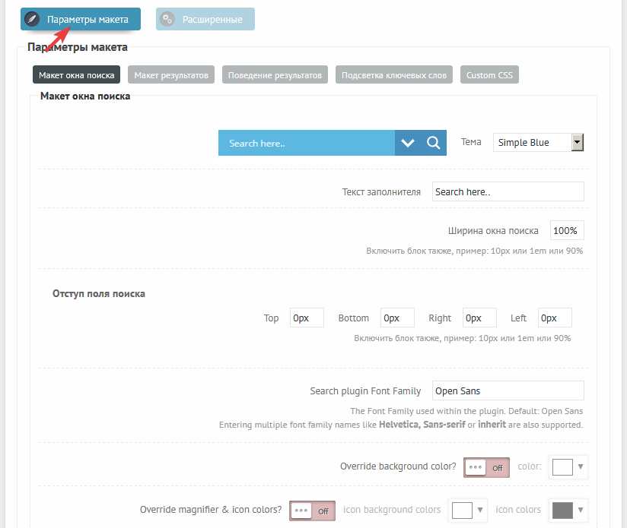Expand the background color picker arrow
627x528 pixels.
click(x=581, y=467)
